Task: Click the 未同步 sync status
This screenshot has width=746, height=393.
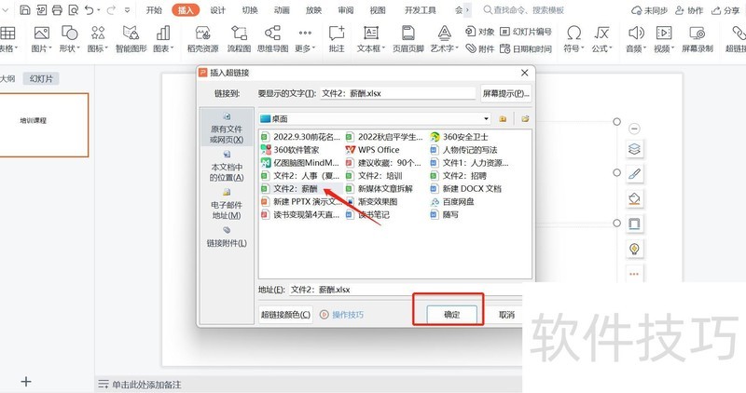Action: point(649,10)
